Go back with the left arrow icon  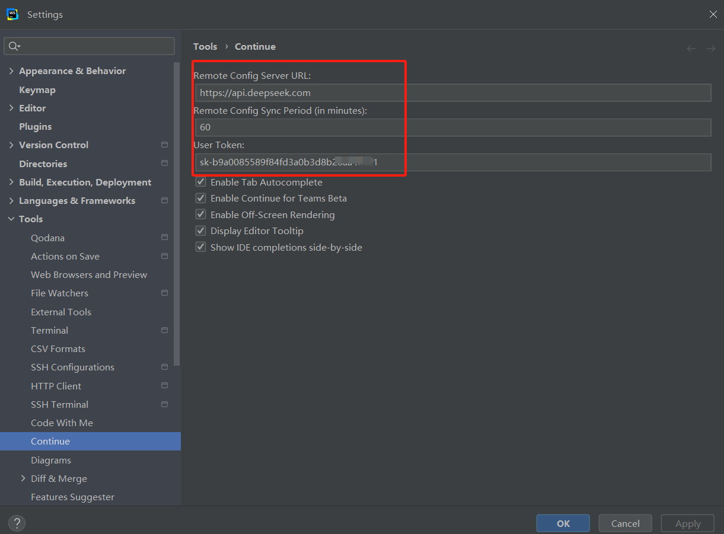pyautogui.click(x=691, y=48)
